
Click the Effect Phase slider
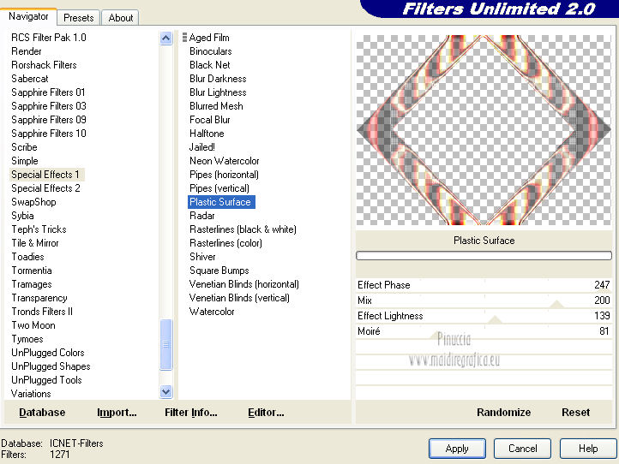click(484, 285)
